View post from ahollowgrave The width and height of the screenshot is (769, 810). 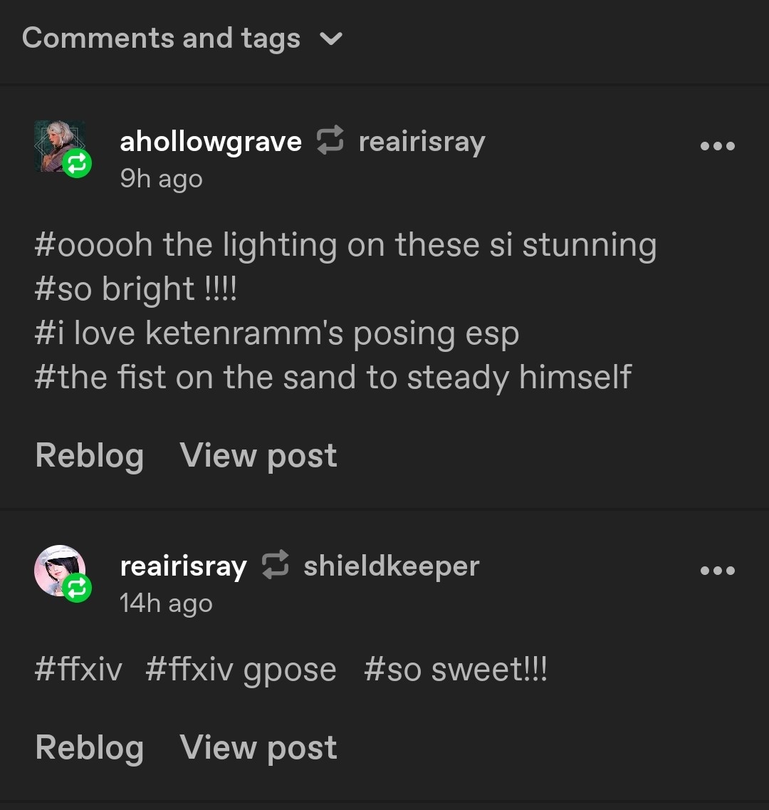point(258,455)
